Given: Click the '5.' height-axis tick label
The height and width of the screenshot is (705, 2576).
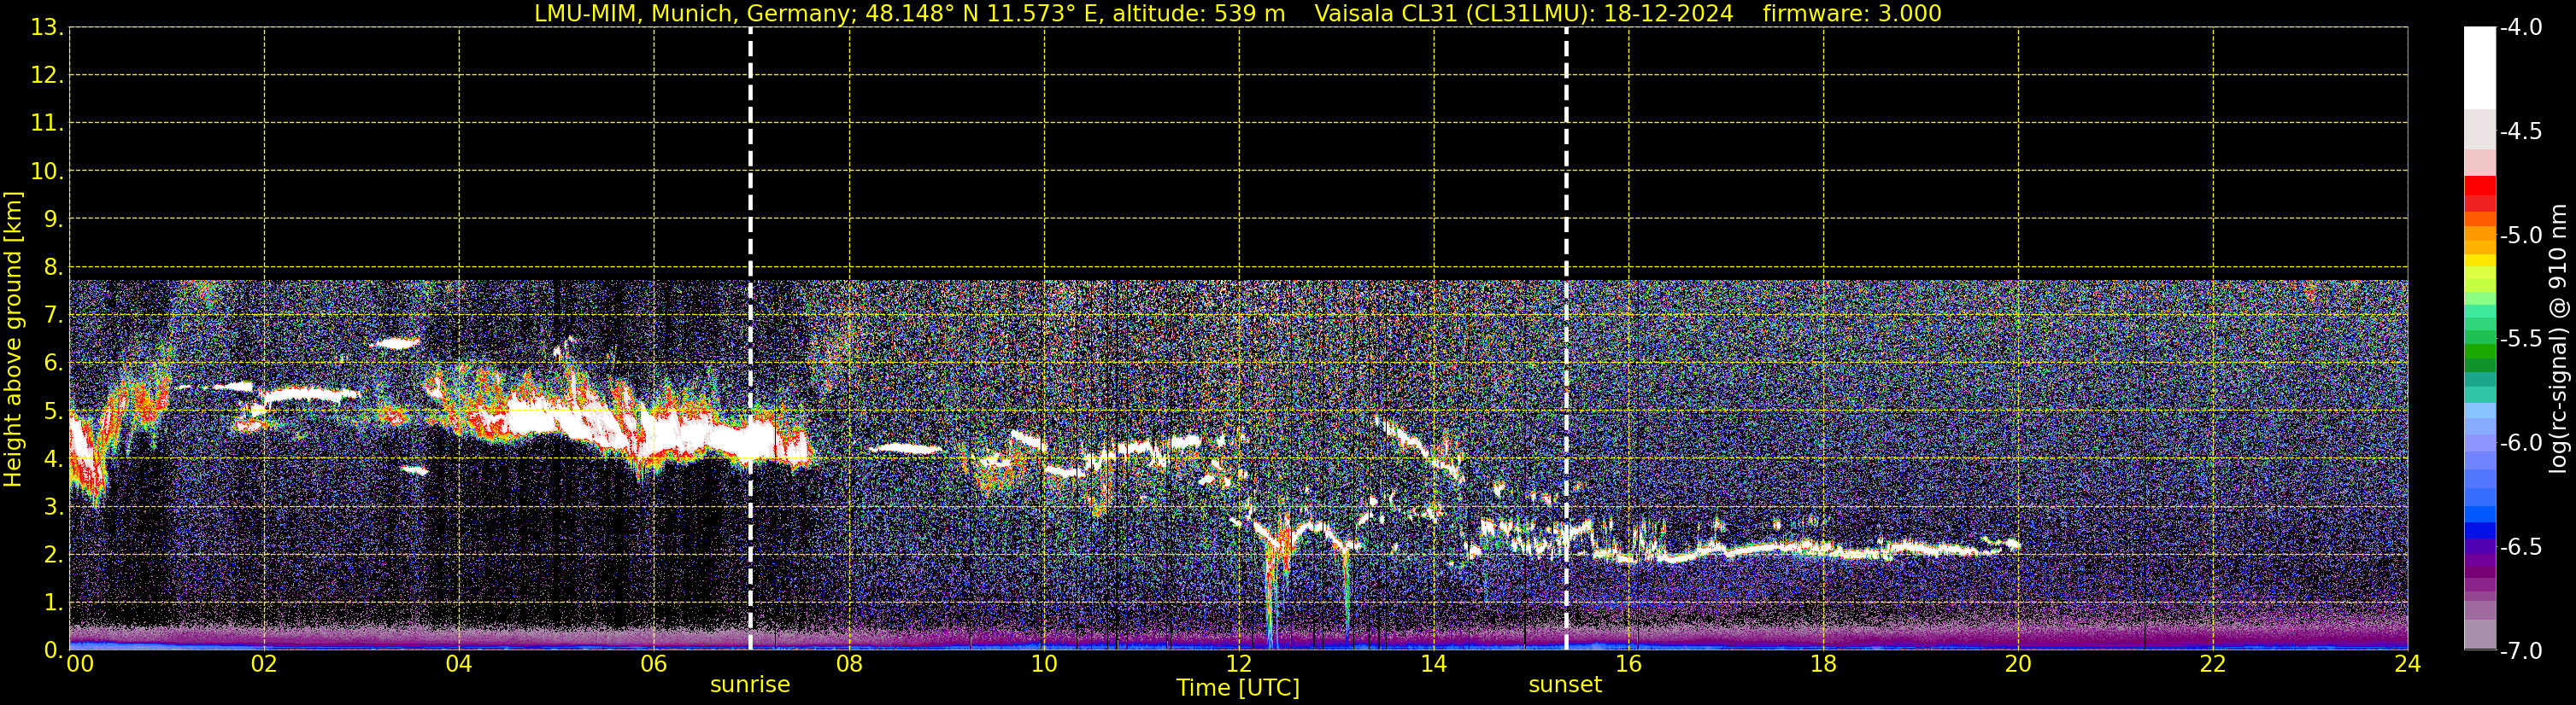Looking at the screenshot, I should tap(52, 411).
